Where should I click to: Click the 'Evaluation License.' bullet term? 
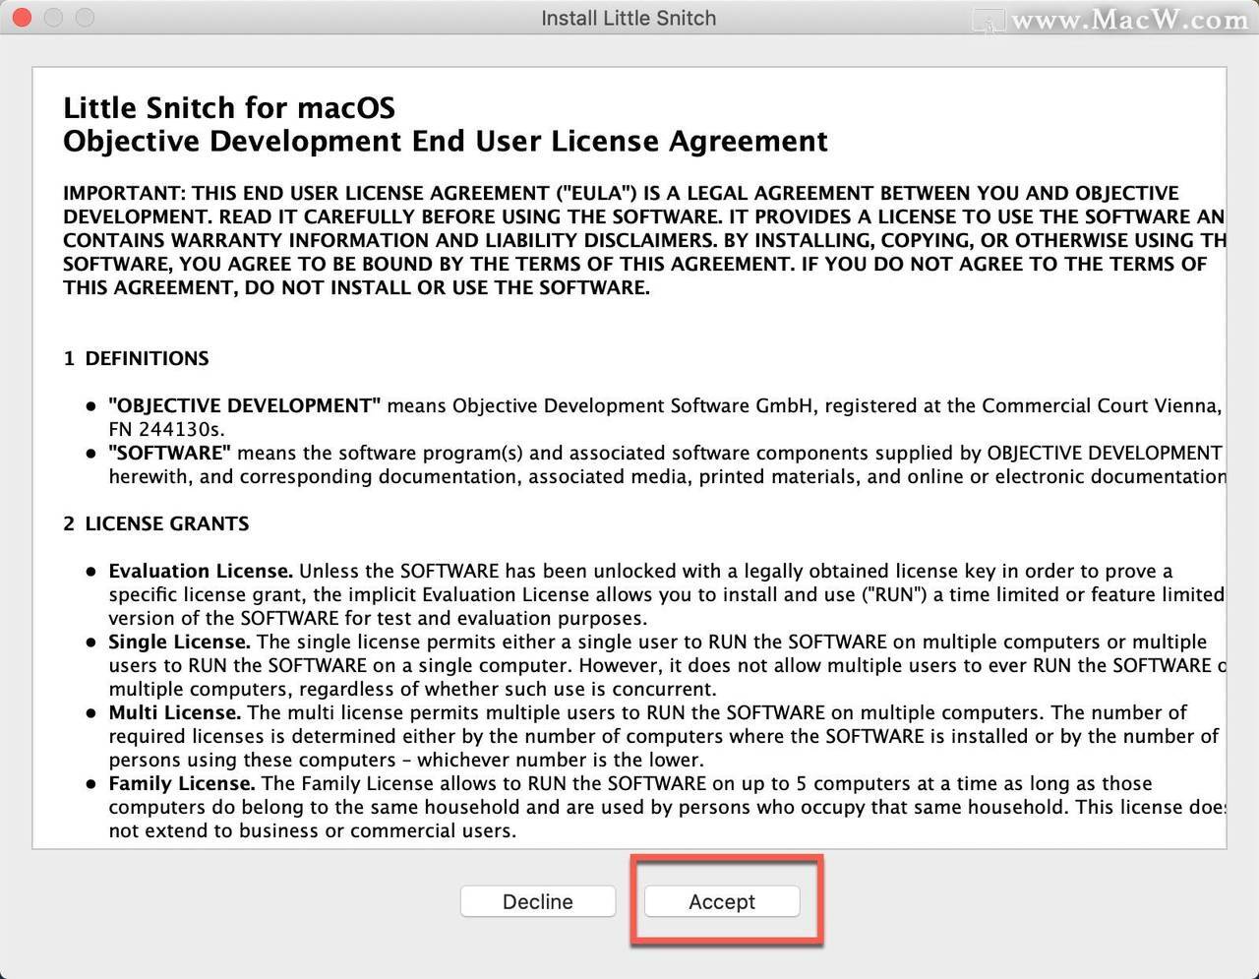pyautogui.click(x=201, y=571)
